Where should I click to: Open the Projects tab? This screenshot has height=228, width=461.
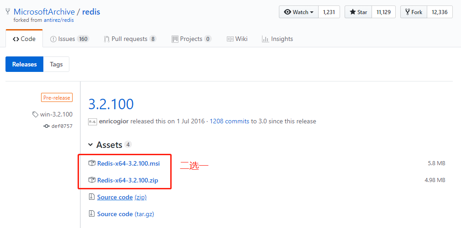[191, 39]
